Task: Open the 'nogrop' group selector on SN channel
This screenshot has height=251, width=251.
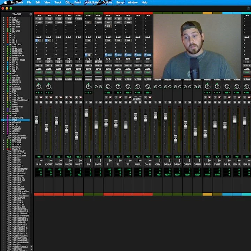Action: point(88,79)
